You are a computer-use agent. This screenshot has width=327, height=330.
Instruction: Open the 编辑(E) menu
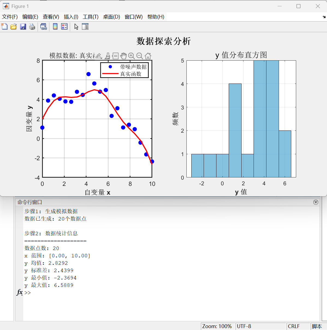[30, 17]
